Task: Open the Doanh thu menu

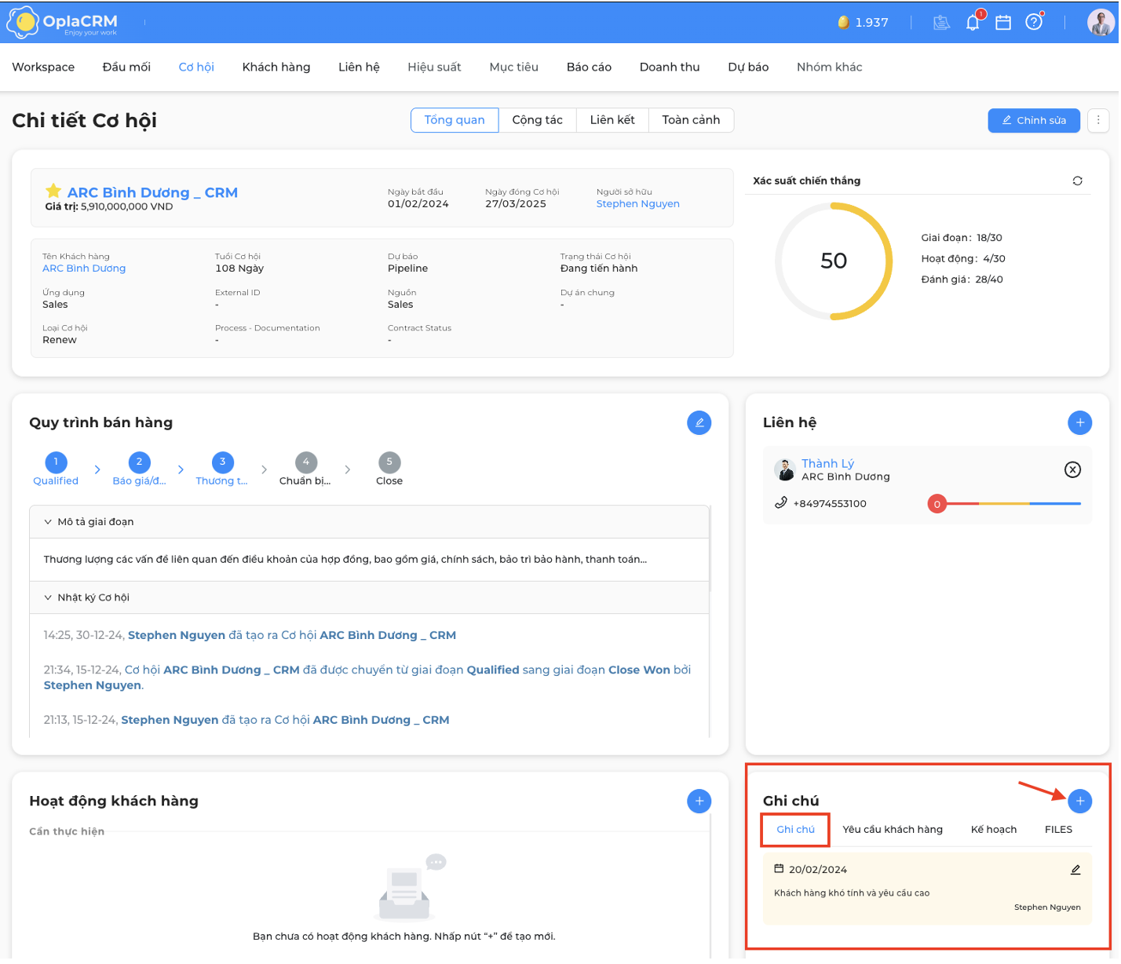Action: [670, 68]
